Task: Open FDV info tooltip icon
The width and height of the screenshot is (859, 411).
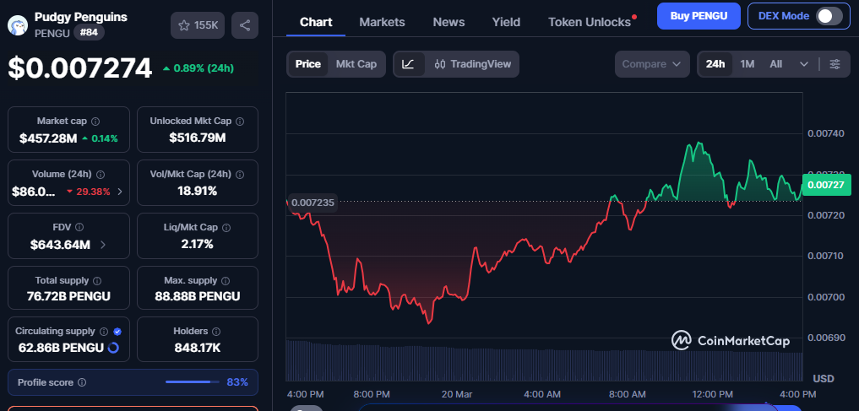Action: pyautogui.click(x=79, y=226)
